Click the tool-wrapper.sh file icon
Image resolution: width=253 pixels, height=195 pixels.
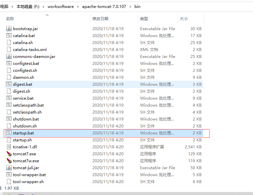pyautogui.click(x=9, y=181)
